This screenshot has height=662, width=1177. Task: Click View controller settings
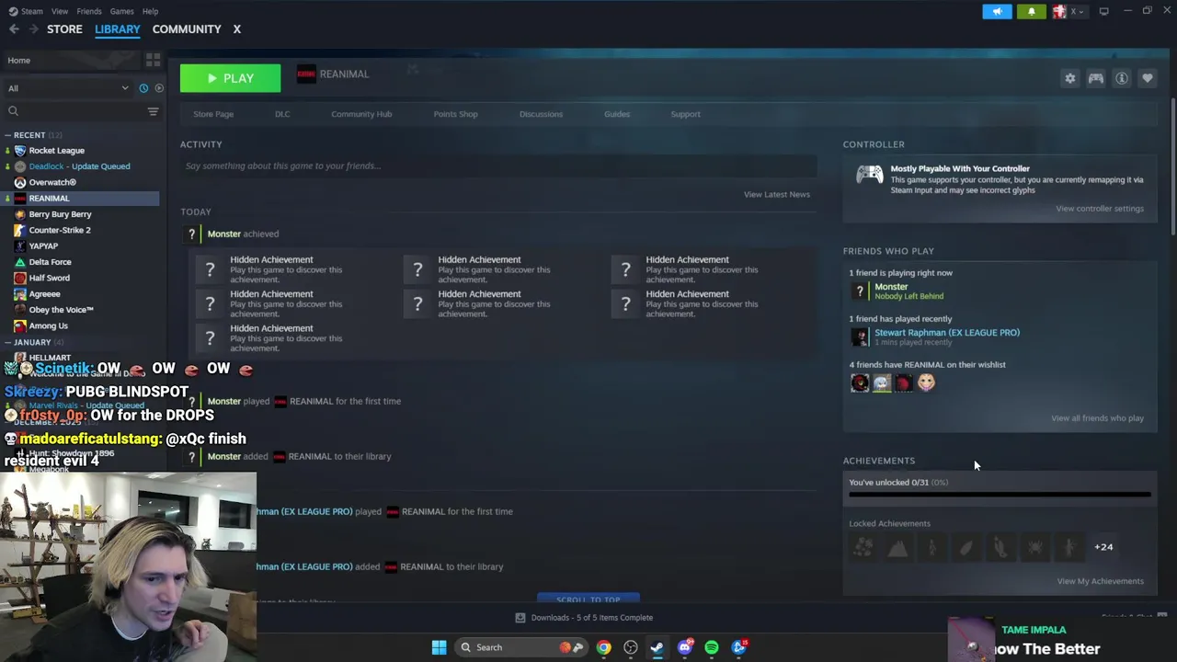(1099, 209)
